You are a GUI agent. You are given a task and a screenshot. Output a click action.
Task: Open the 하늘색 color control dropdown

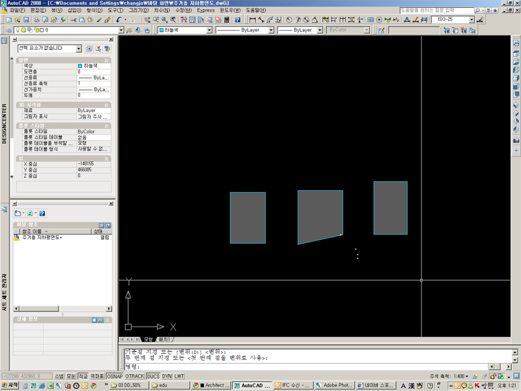tap(209, 30)
